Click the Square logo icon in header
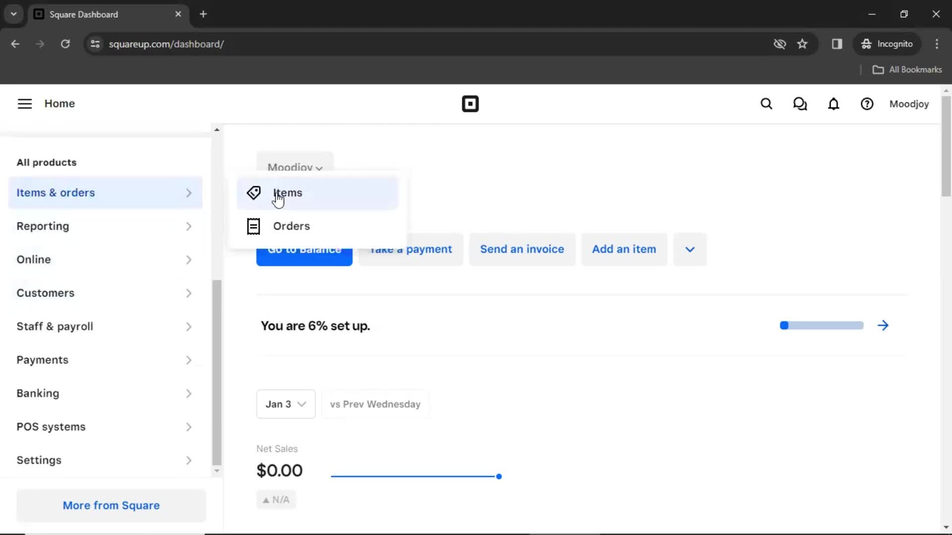The width and height of the screenshot is (952, 535). coord(470,103)
